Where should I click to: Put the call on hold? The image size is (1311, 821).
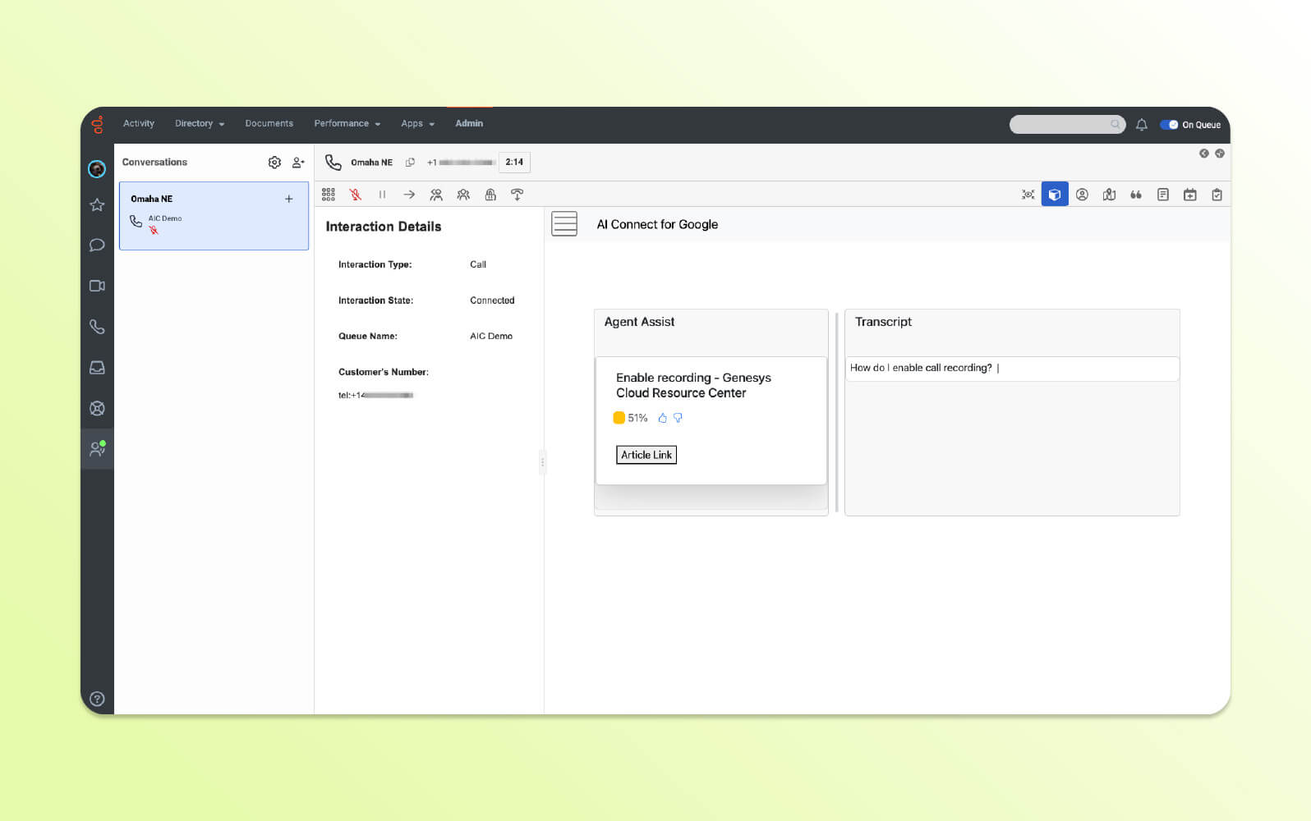pyautogui.click(x=382, y=195)
